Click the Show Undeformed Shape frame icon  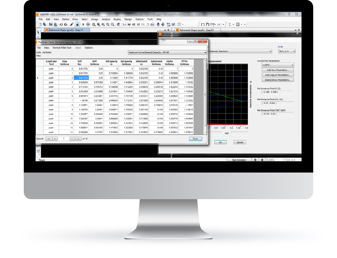pyautogui.click(x=203, y=25)
